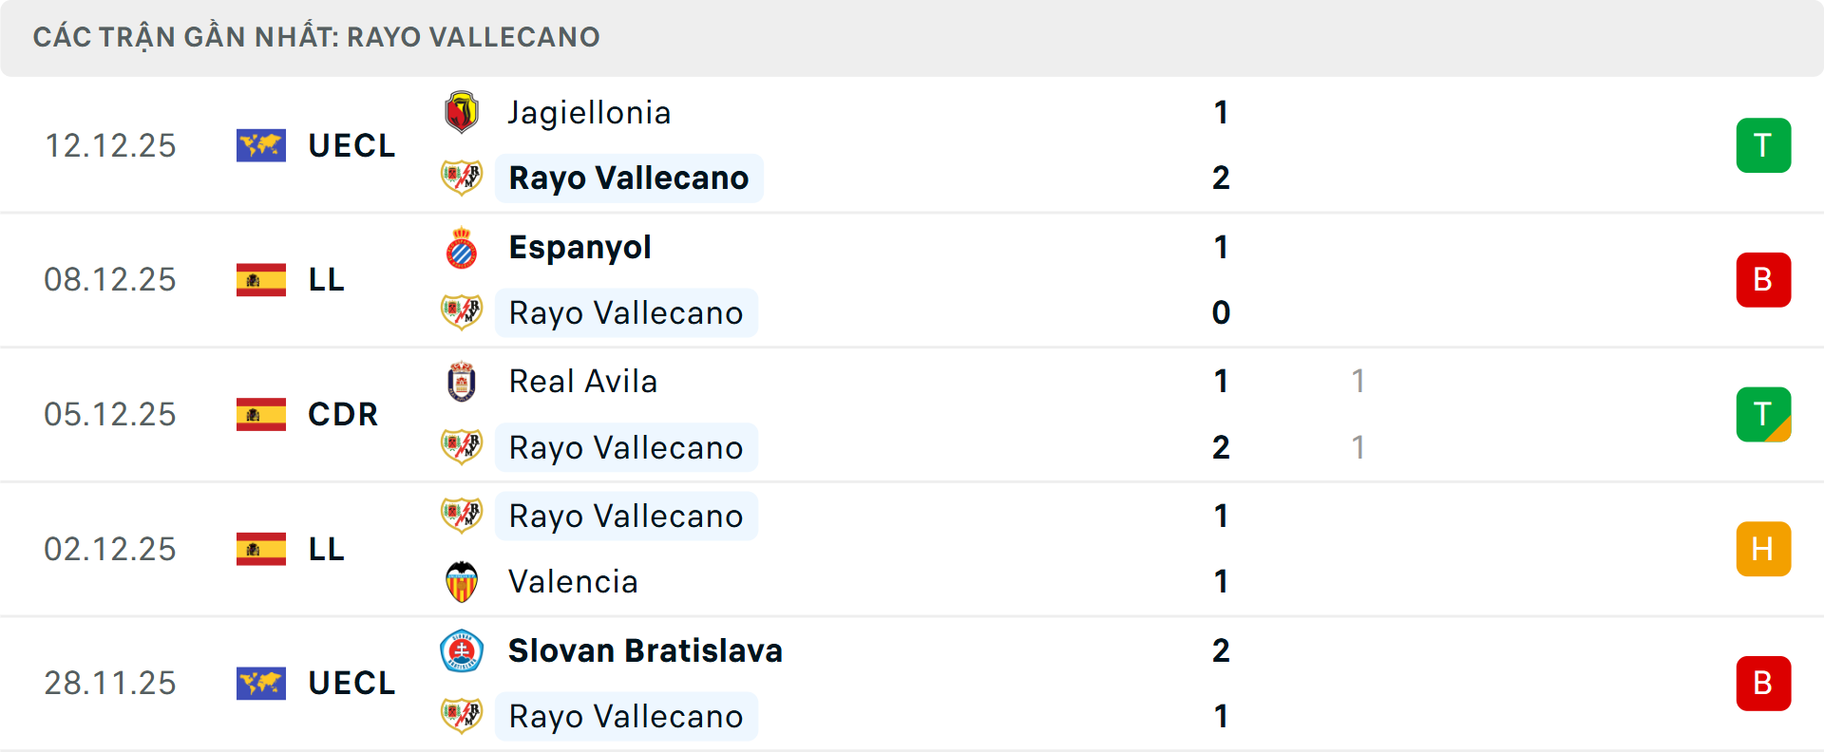The image size is (1824, 752).
Task: Toggle the green T result badge for Jagiellonia match
Action: click(1764, 144)
